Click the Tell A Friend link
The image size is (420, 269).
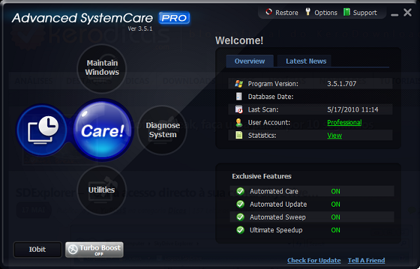[366, 260]
